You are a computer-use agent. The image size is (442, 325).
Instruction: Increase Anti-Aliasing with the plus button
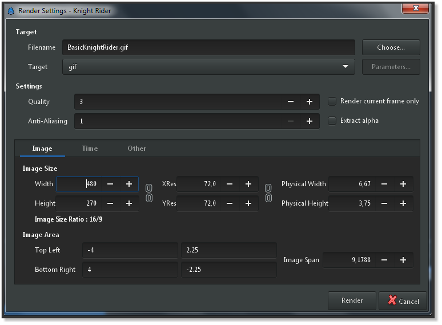[310, 121]
